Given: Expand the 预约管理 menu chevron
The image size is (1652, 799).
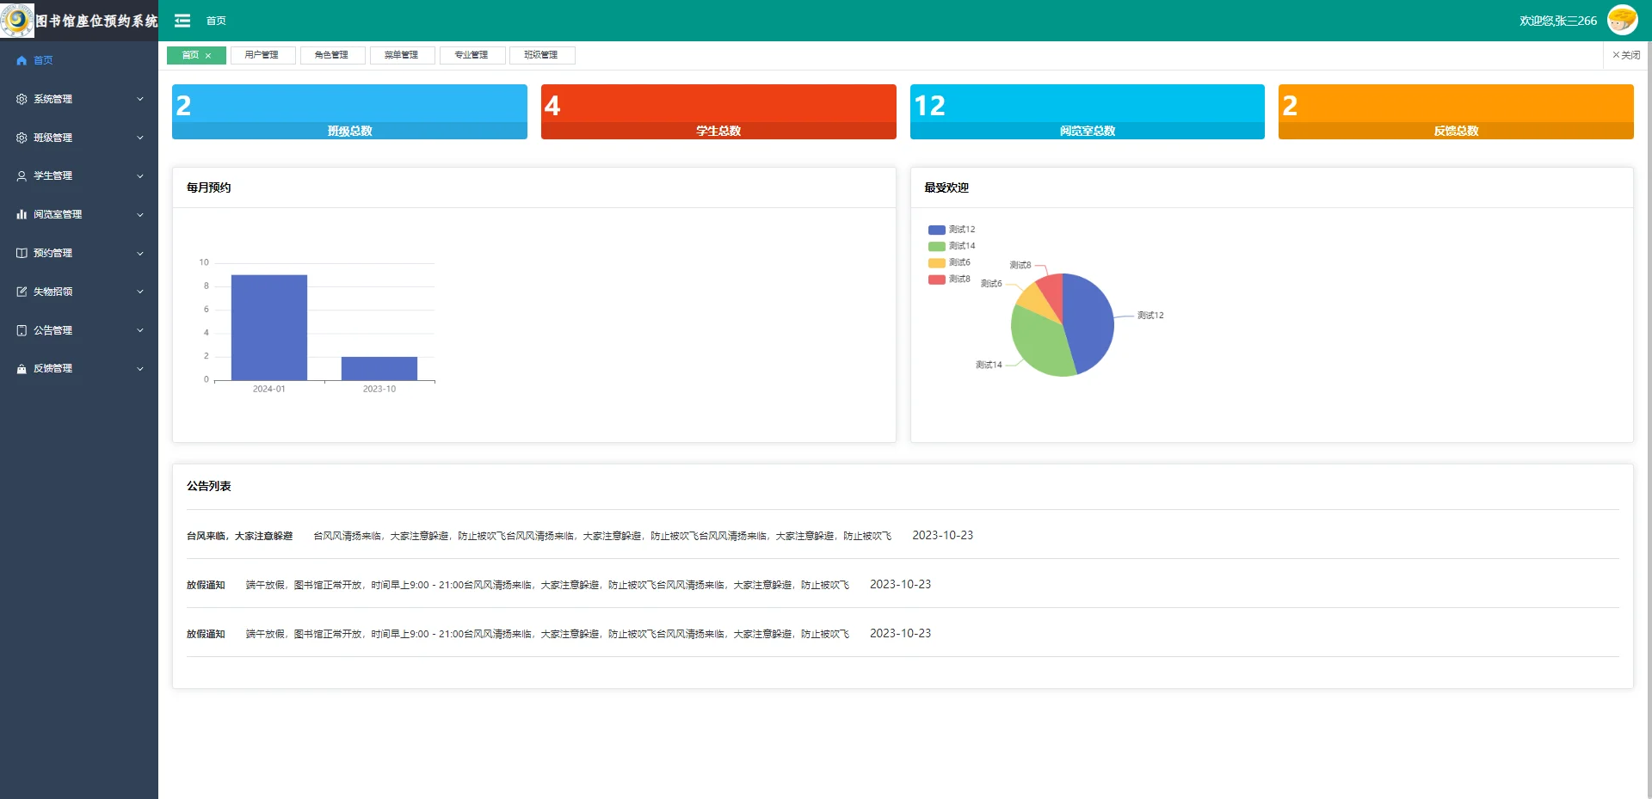Looking at the screenshot, I should (x=140, y=253).
